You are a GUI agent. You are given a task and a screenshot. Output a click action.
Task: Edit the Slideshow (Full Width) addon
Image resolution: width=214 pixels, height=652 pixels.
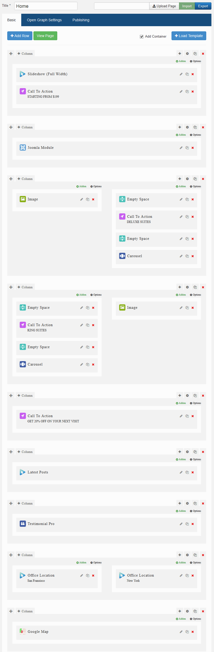(x=181, y=74)
